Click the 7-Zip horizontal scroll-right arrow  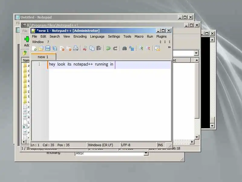click(192, 142)
